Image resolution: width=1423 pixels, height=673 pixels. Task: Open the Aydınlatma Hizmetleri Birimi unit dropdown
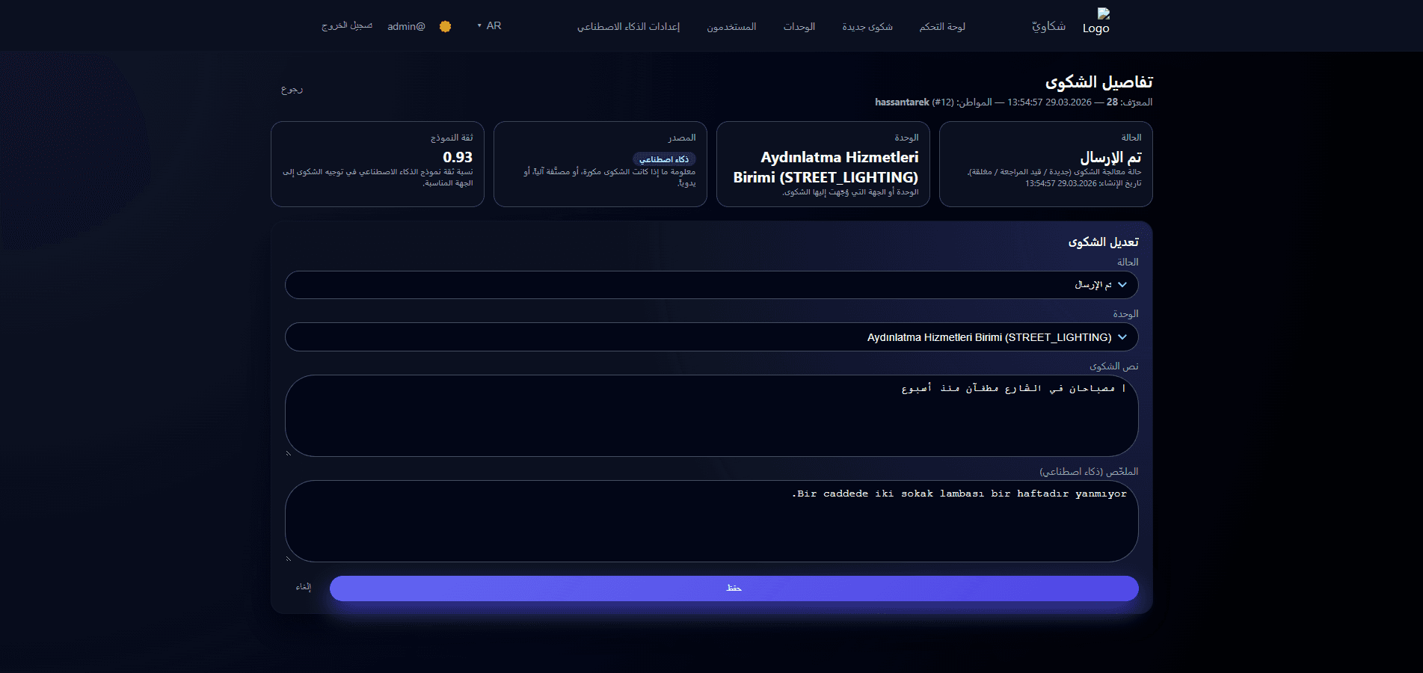click(x=710, y=336)
